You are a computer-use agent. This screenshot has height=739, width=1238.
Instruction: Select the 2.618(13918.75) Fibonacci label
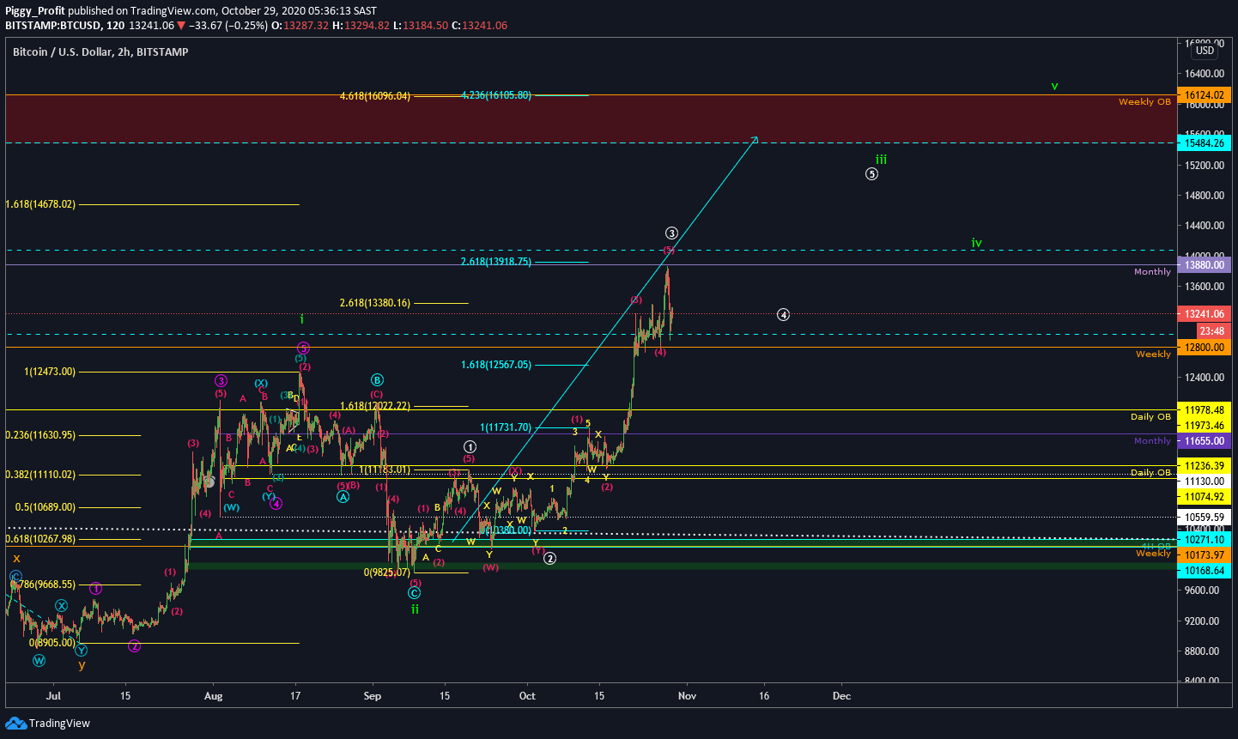pos(496,262)
